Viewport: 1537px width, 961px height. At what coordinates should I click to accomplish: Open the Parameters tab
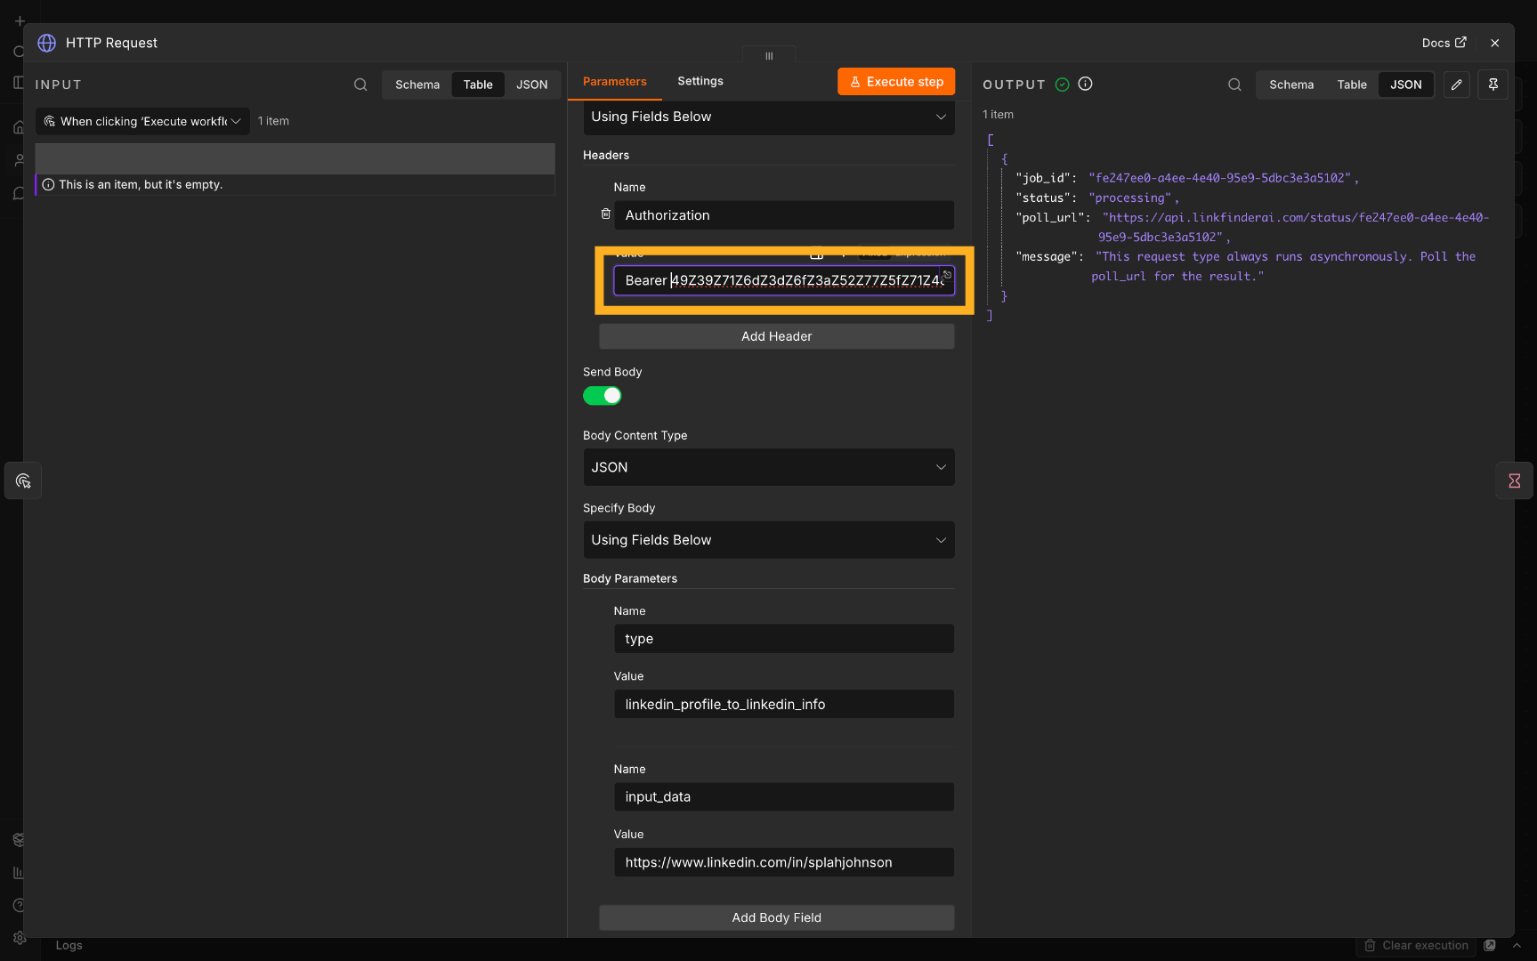[x=615, y=81]
